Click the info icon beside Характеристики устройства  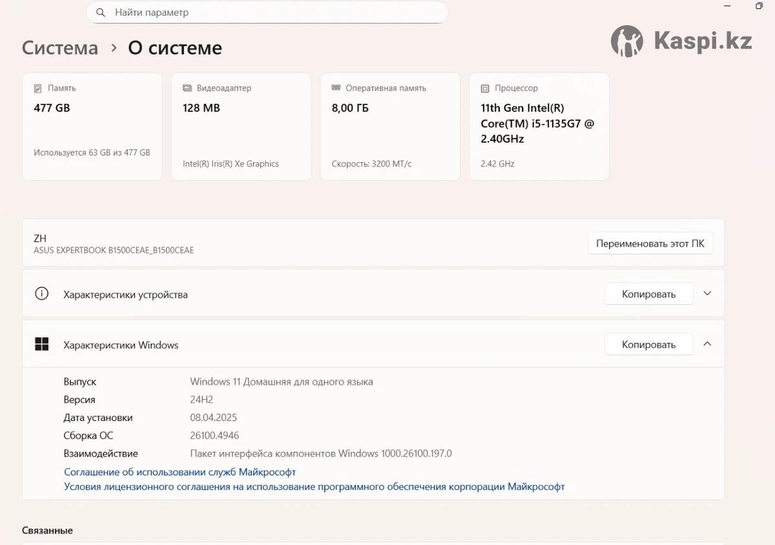(41, 294)
